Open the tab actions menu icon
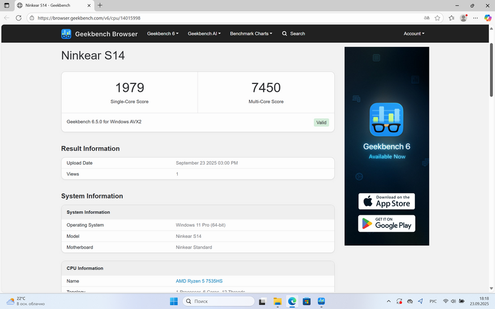495x309 pixels. click(7, 6)
